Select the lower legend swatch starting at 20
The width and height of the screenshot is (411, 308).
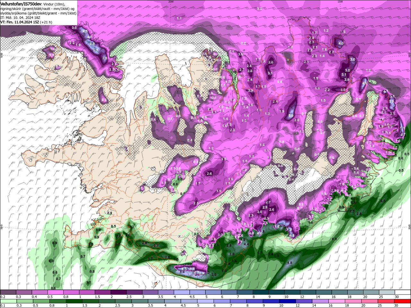pos(370,301)
